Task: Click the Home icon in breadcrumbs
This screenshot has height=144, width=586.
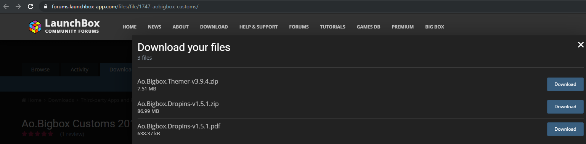Action: [x=24, y=100]
